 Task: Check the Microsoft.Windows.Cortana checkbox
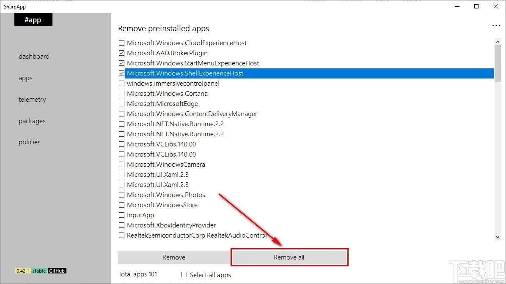[x=122, y=93]
